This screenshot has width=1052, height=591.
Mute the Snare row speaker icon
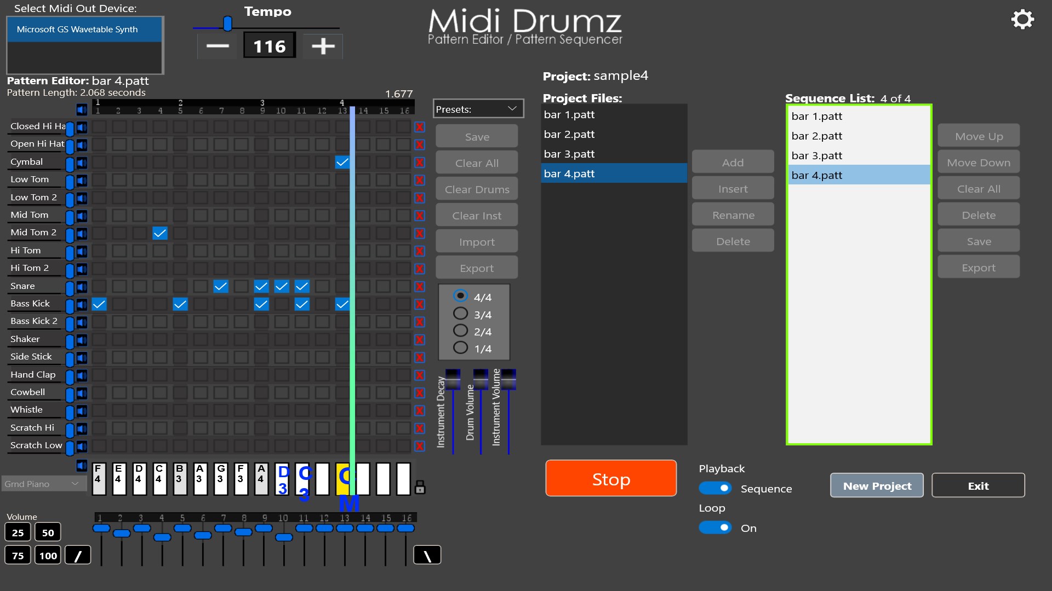click(82, 286)
